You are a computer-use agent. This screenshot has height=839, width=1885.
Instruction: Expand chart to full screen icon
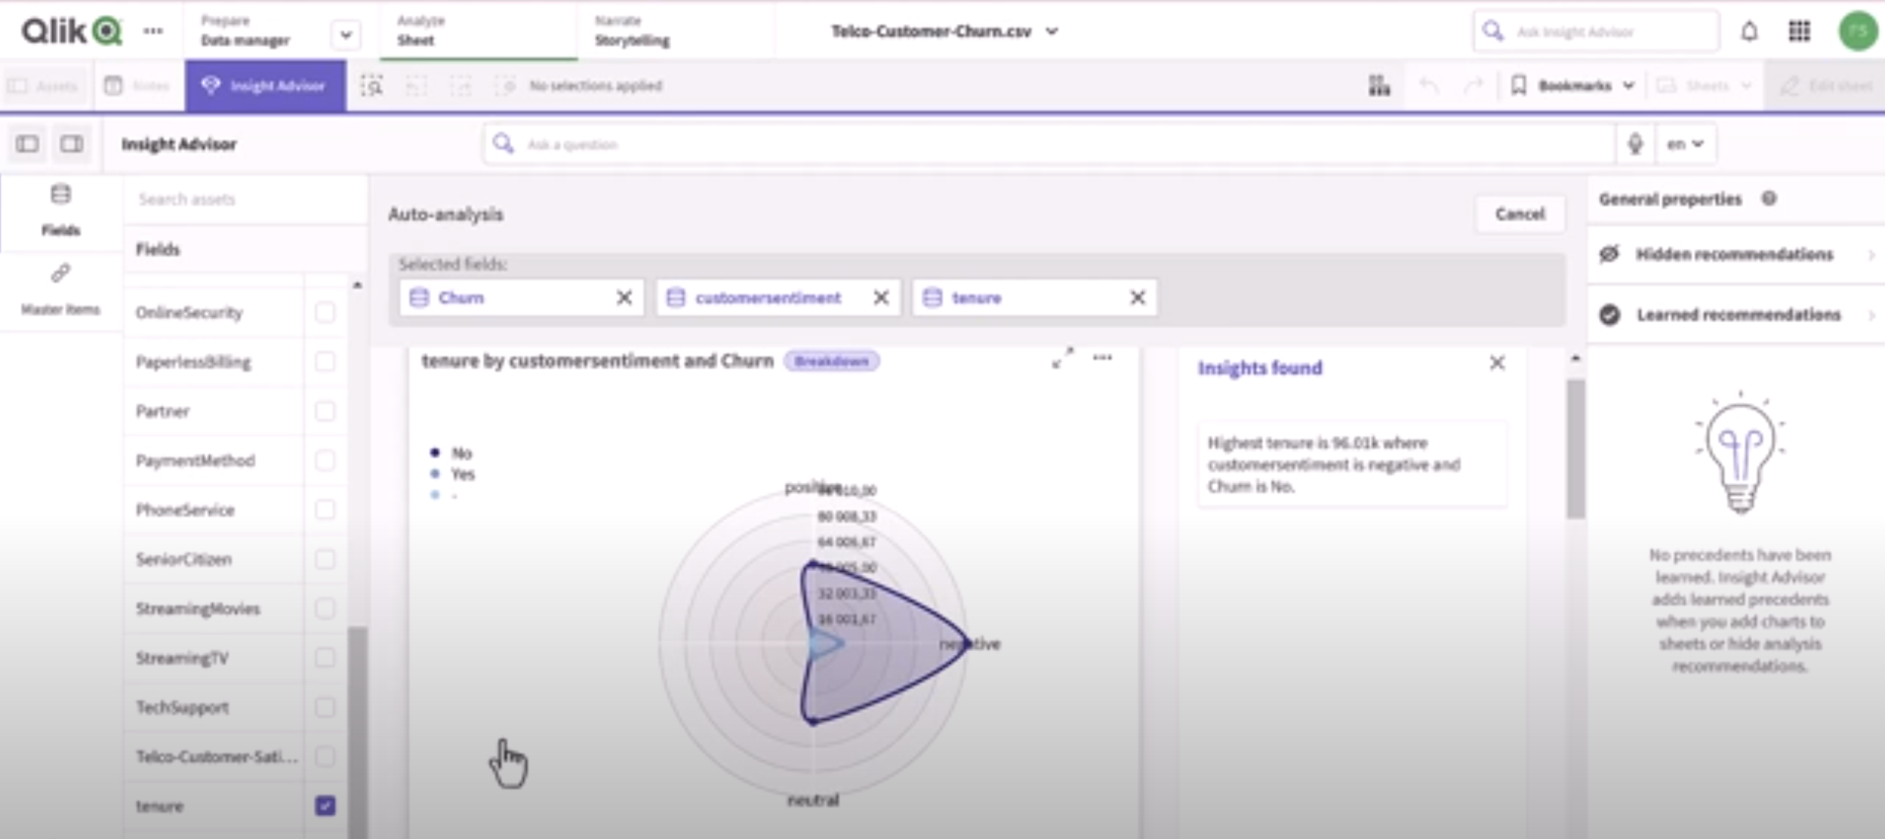point(1062,358)
